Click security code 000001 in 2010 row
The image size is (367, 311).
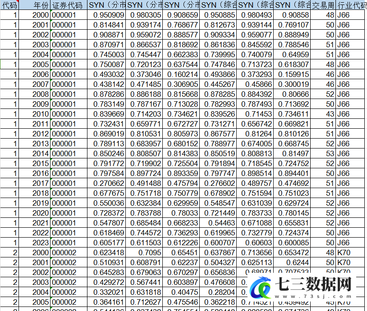coord(69,114)
